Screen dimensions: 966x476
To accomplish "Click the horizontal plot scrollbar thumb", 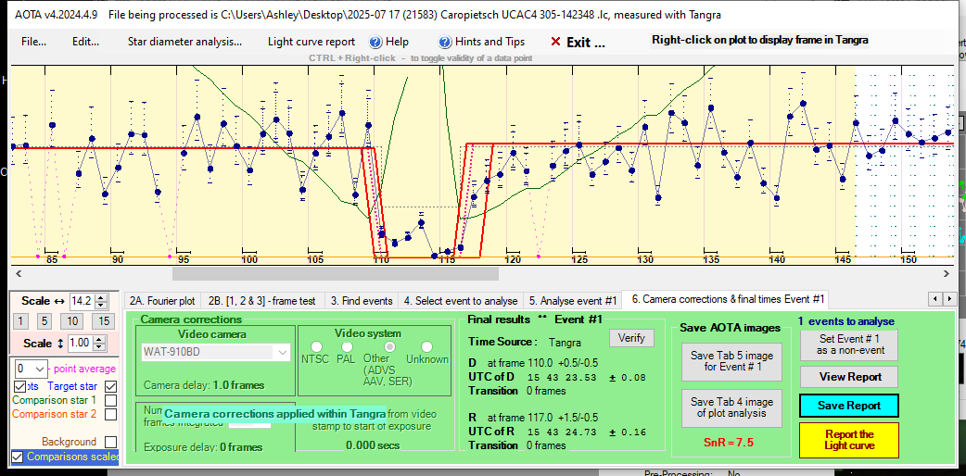I will tap(335, 273).
